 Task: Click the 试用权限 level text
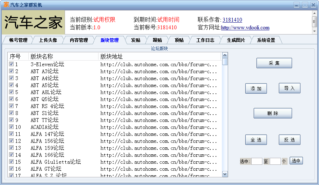(104, 20)
